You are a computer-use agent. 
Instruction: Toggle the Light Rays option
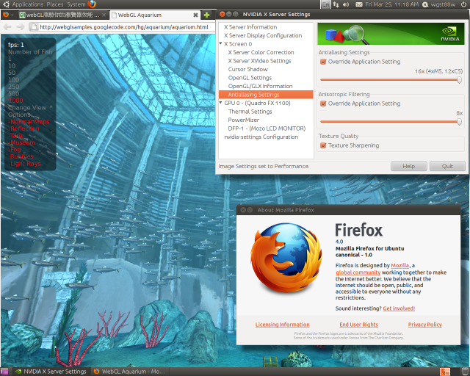(x=24, y=164)
